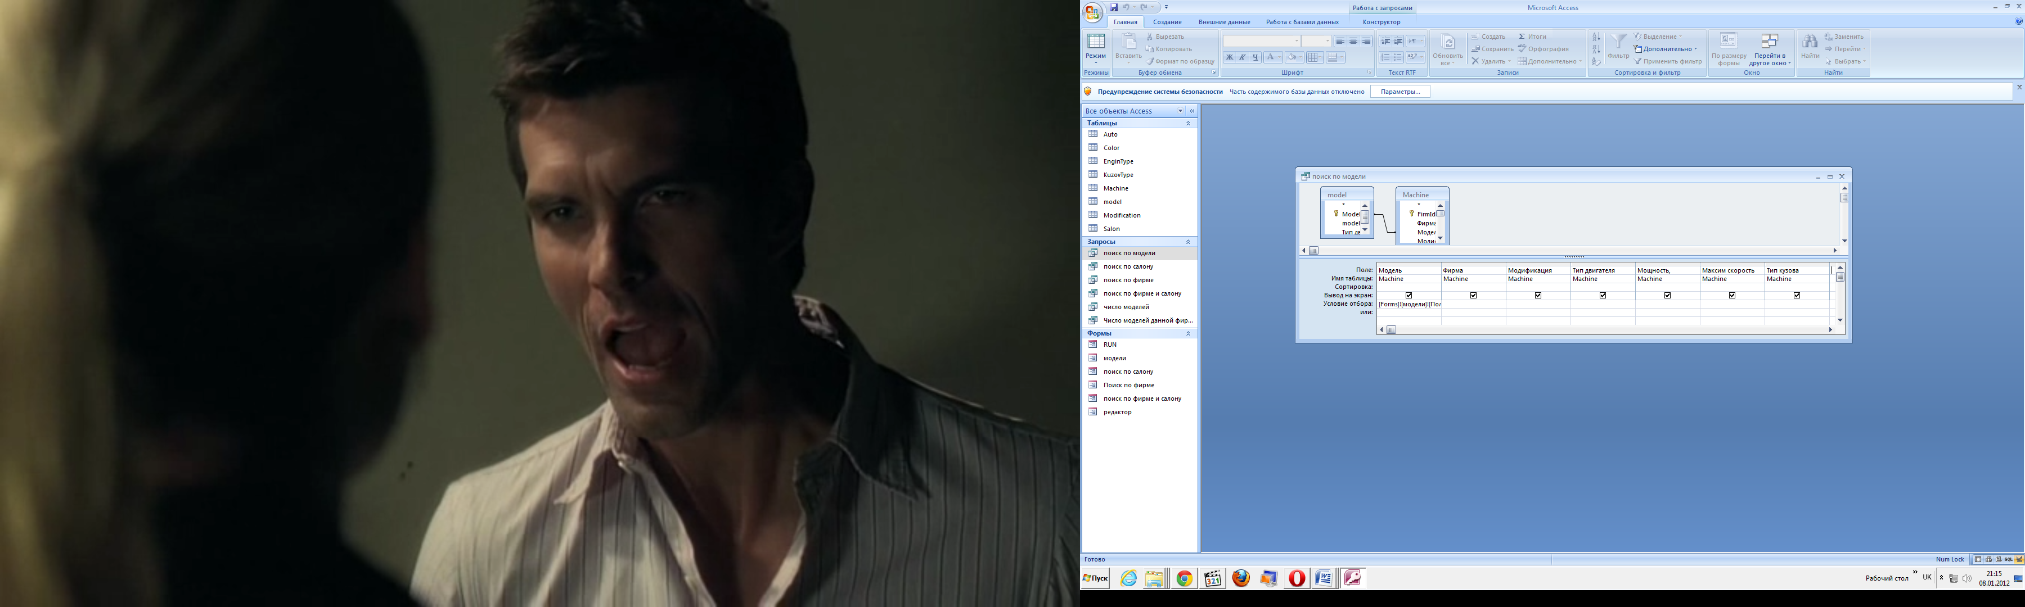Viewport: 2025px width, 607px height.
Task: Open Все объекты Access dropdown
Action: point(1180,111)
